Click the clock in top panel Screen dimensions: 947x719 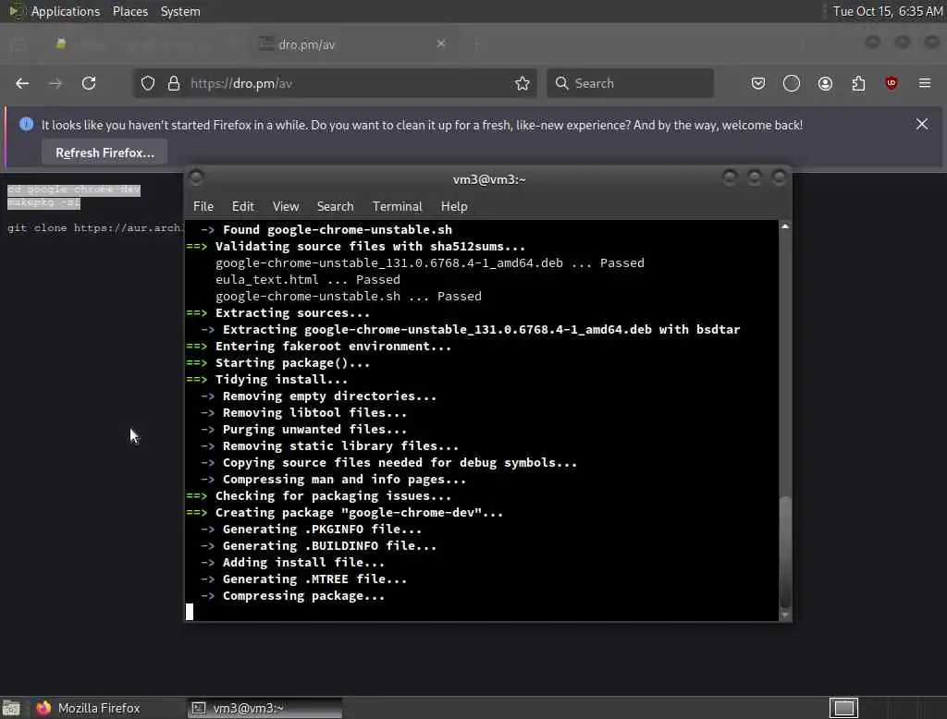tap(887, 11)
